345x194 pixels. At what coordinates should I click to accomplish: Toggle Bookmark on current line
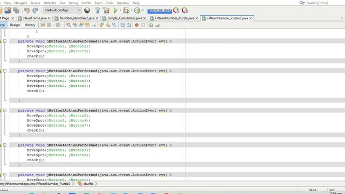(x=114, y=25)
